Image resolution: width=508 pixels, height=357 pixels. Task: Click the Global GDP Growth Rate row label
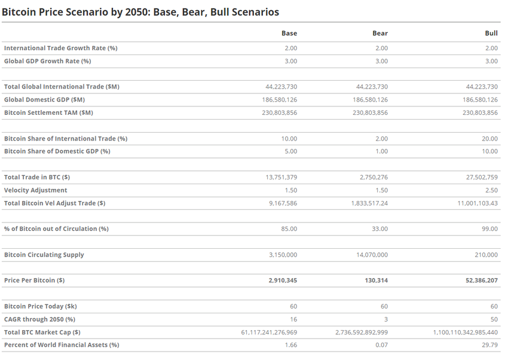(47, 61)
